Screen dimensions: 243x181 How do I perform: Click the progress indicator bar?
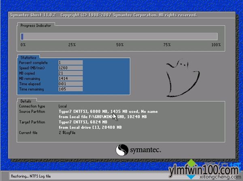point(119,36)
